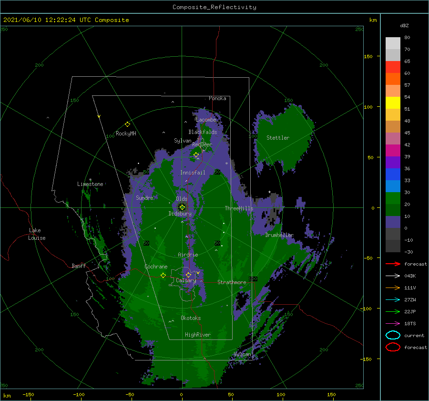The height and width of the screenshot is (401, 429).
Task: Click the magenta 18TS arrow legend icon
Action: [393, 324]
